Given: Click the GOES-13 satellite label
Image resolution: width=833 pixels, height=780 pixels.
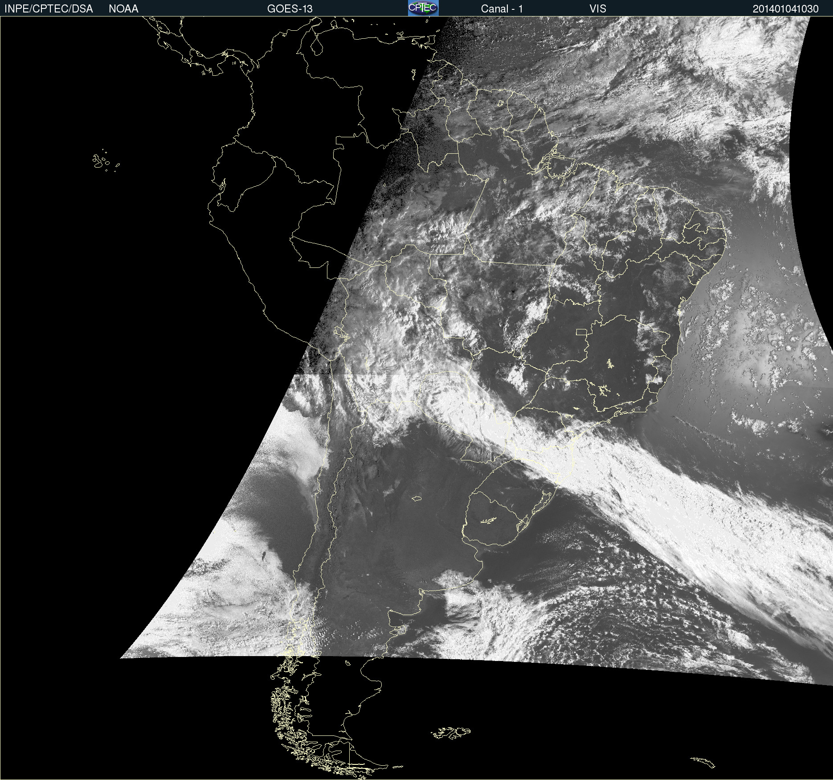Looking at the screenshot, I should click(x=290, y=9).
